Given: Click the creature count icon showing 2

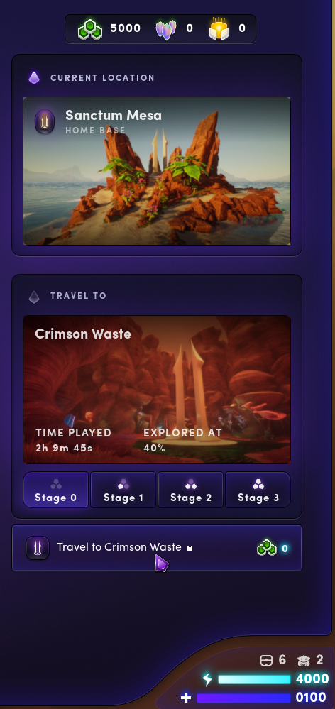Looking at the screenshot, I should coord(304,661).
